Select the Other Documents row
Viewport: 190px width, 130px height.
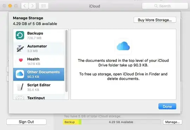[39, 74]
